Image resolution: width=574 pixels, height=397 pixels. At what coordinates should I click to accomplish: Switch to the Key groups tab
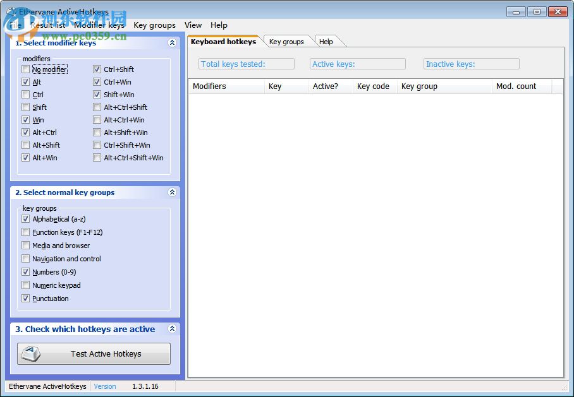[286, 42]
